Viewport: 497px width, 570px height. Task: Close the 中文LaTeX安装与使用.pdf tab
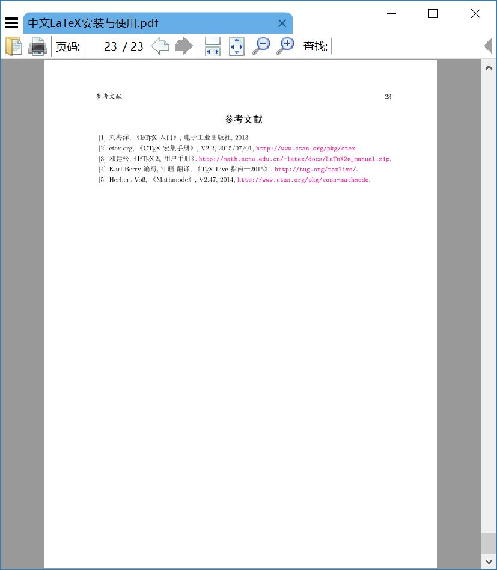[282, 23]
